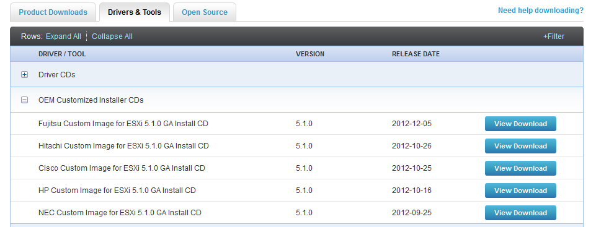Image resolution: width=596 pixels, height=227 pixels.
Task: Click the Hitachi Custom Image for ESXi text
Action: tap(123, 145)
